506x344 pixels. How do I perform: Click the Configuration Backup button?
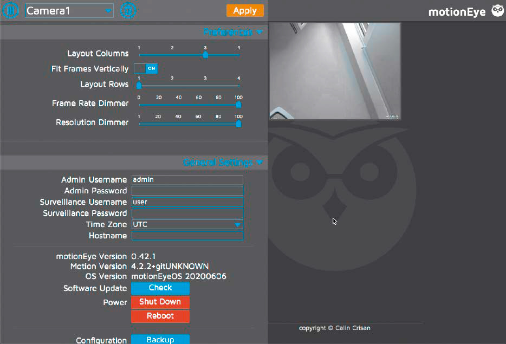(160, 339)
